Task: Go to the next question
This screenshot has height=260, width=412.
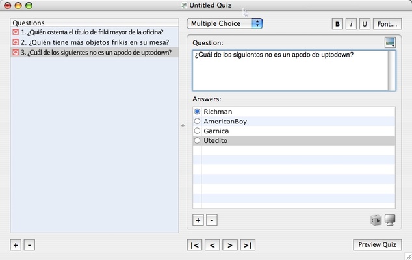Action: [x=230, y=245]
